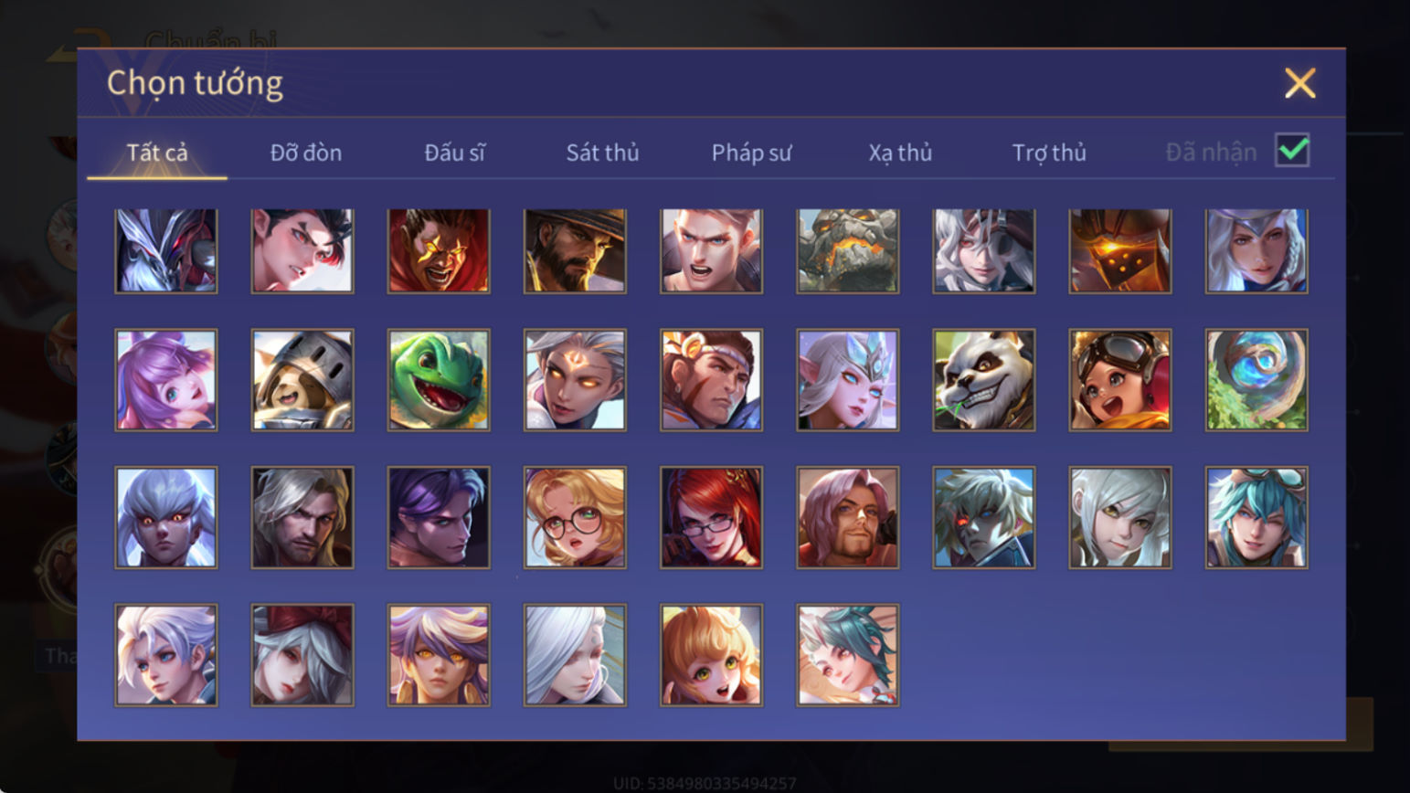Show the Pháp sư hero category
The width and height of the screenshot is (1410, 793).
(x=751, y=153)
